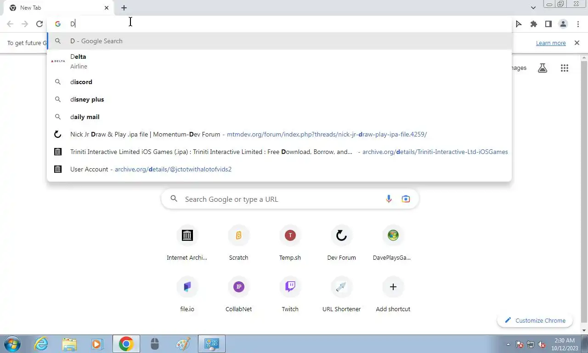The height and width of the screenshot is (353, 588).
Task: Open Internet Archive shortcut
Action: tap(187, 244)
